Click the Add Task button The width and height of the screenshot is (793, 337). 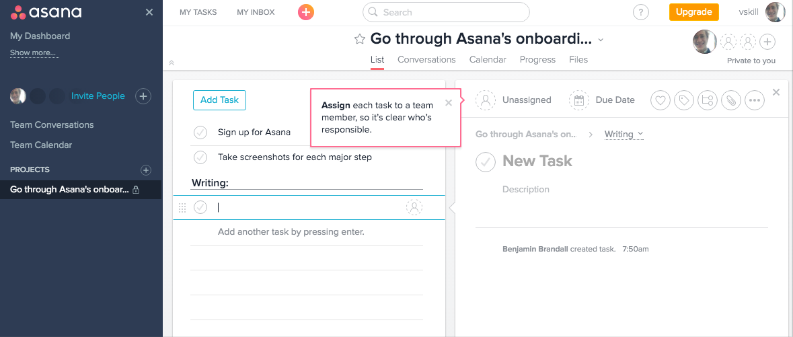(x=219, y=100)
